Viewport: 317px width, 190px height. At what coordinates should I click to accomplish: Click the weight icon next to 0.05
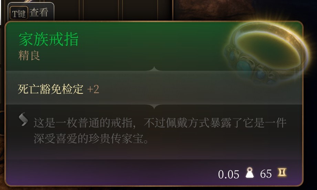click(x=250, y=172)
